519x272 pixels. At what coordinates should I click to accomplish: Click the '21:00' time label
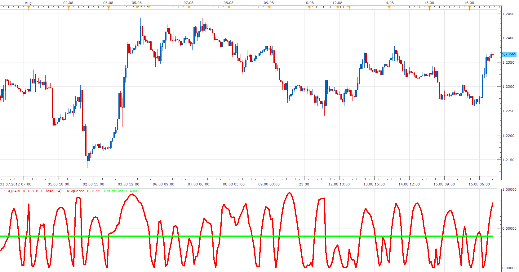click(x=304, y=184)
